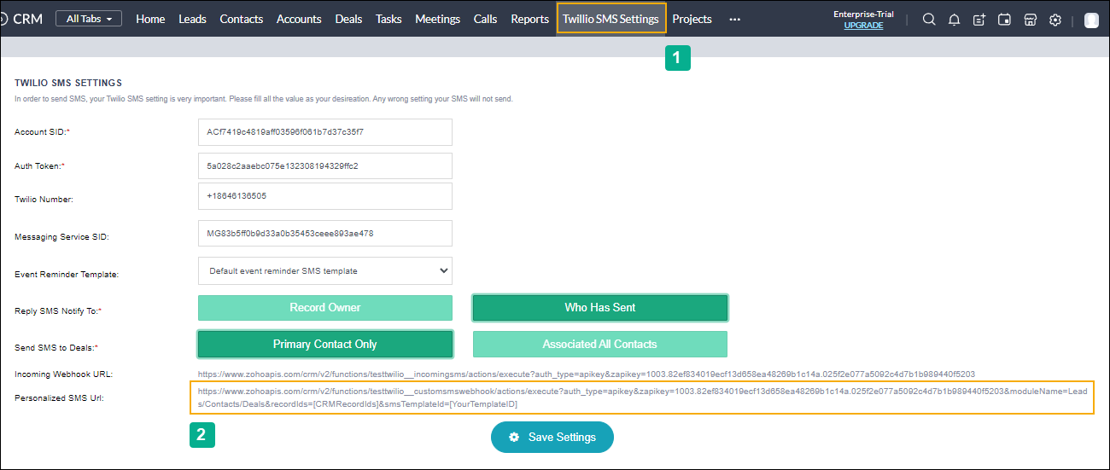Screen dimensions: 1110x470
Task: Click the Enterprise-Trial label
Action: coord(863,15)
